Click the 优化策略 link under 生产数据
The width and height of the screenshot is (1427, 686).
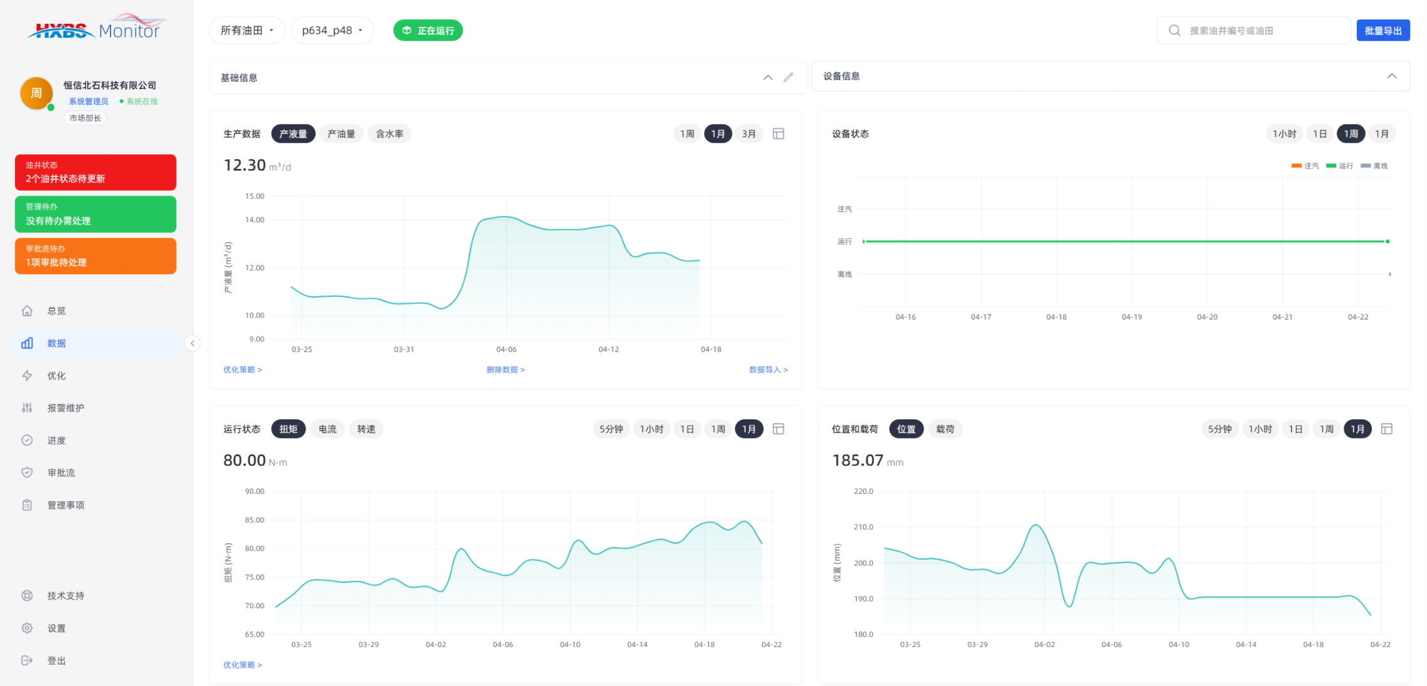click(243, 370)
